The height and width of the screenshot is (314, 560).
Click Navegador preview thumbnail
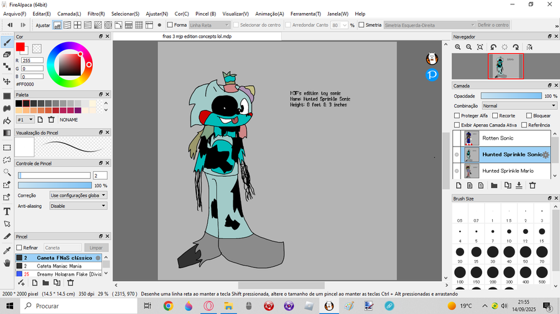pos(506,66)
